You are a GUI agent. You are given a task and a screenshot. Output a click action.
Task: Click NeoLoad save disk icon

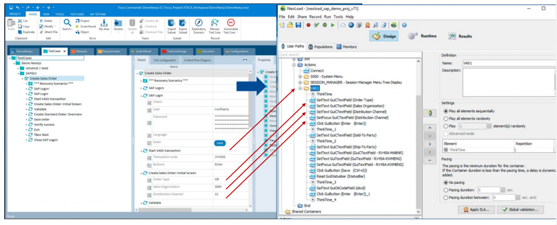click(298, 25)
